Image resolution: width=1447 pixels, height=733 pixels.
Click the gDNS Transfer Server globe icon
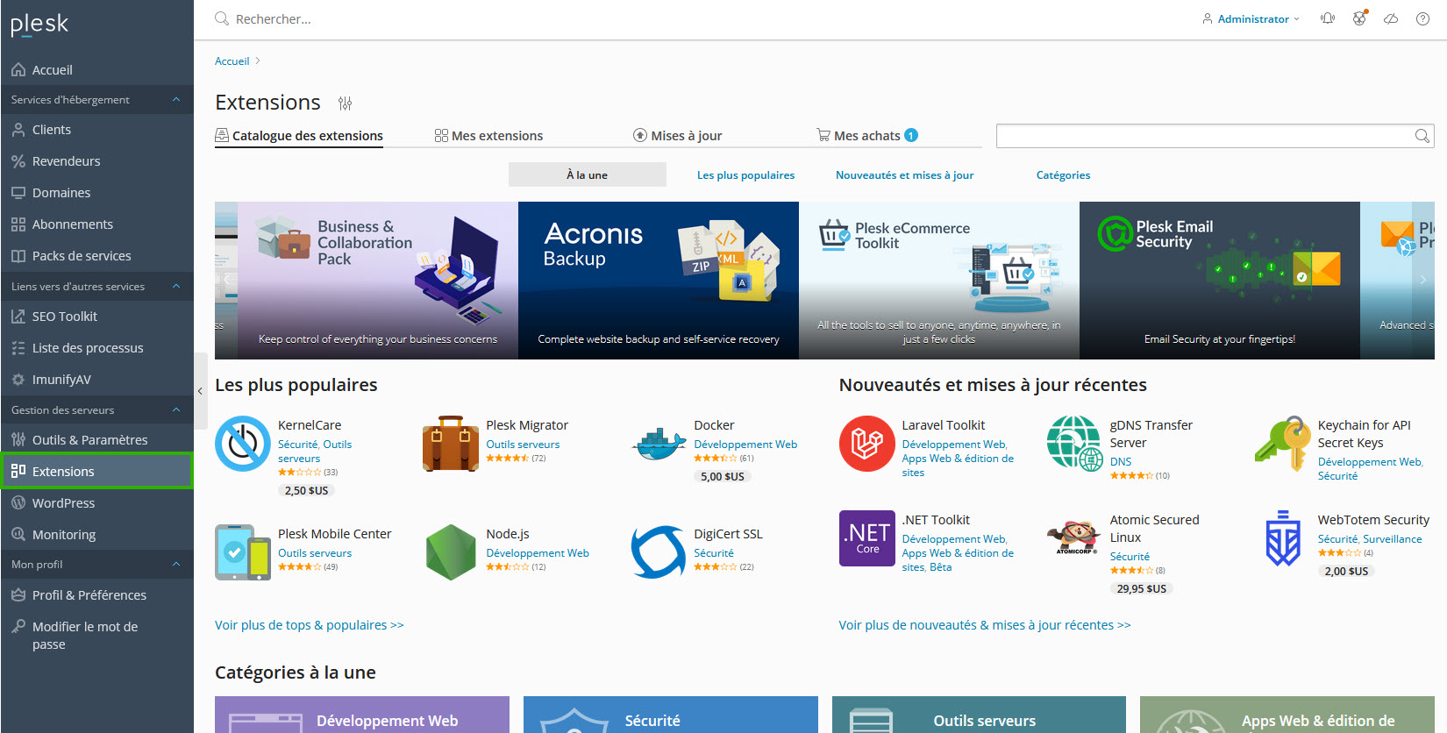tap(1075, 444)
